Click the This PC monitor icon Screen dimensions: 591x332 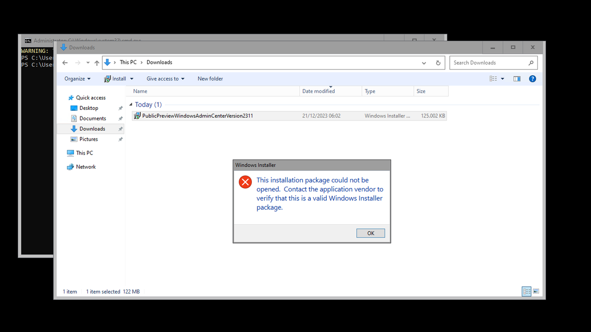(70, 153)
